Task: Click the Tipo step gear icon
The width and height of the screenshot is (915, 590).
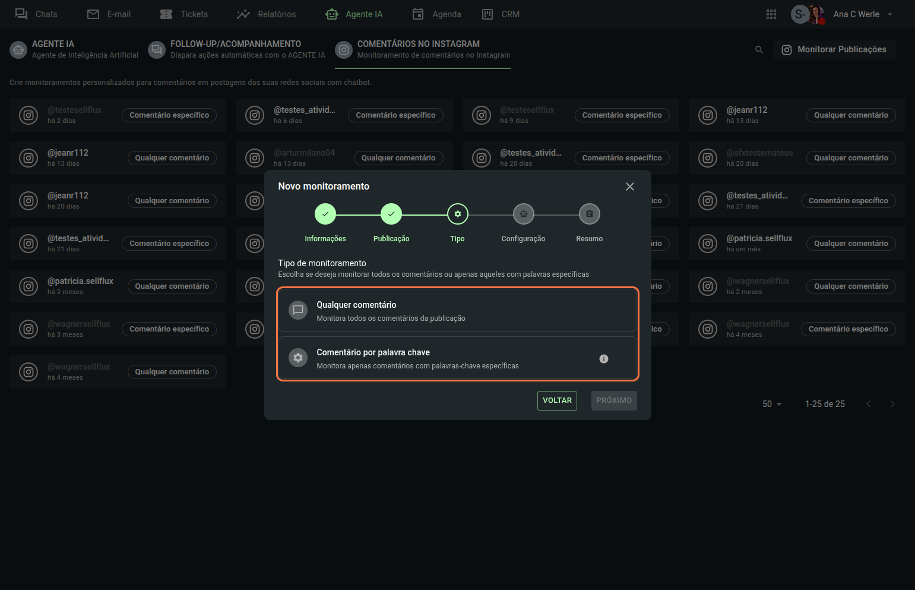Action: [x=457, y=214]
